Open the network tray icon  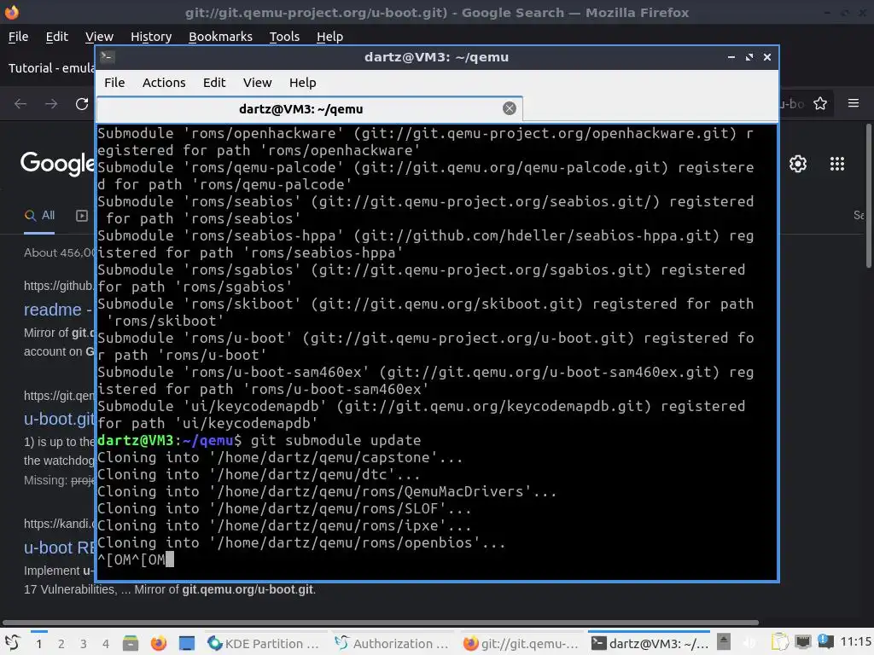(x=802, y=643)
